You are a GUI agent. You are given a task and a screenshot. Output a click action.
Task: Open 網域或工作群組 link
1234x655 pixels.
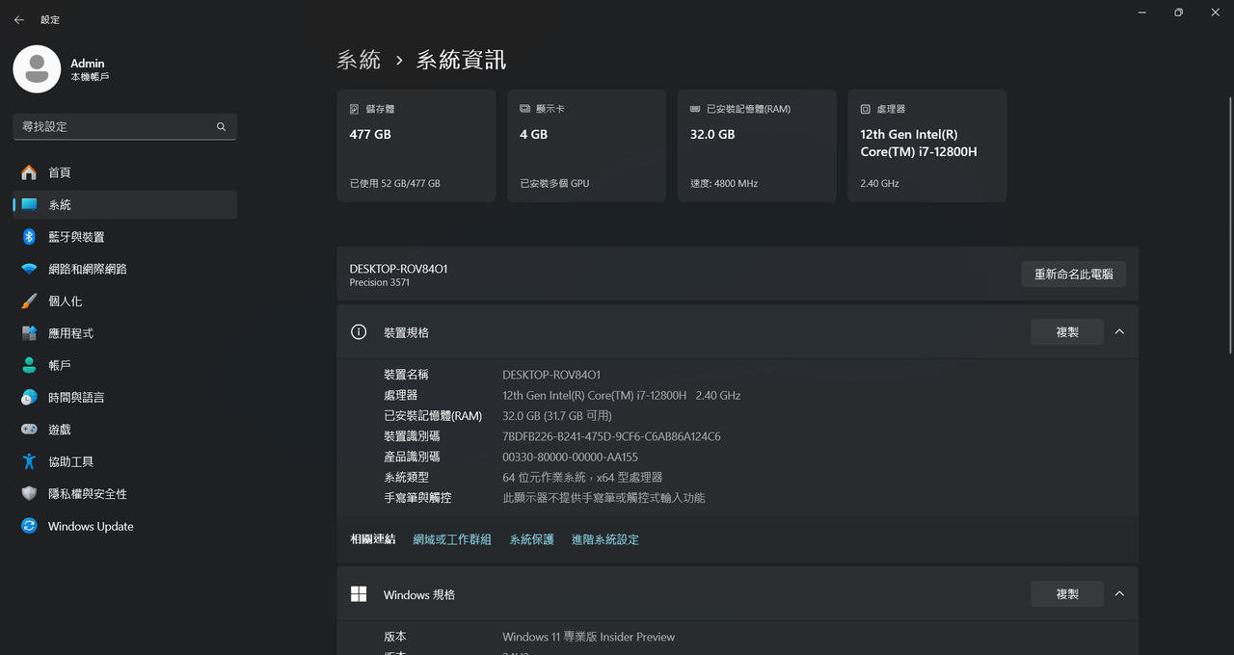[452, 539]
